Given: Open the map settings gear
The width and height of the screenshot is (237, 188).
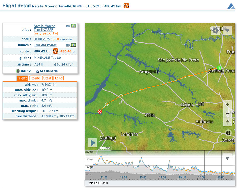Looking at the screenshot, I should 215,31.
